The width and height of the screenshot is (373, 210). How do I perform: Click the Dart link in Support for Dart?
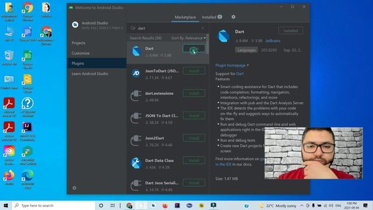240,73
